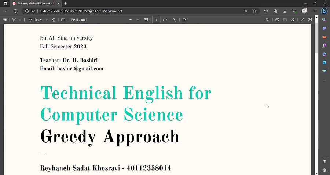Select the Erase tool

(x=54, y=20)
